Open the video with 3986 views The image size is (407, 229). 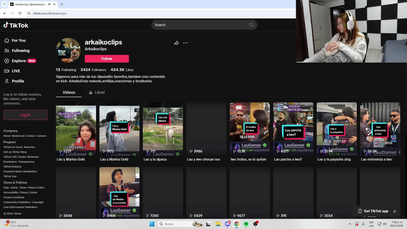pos(206,129)
